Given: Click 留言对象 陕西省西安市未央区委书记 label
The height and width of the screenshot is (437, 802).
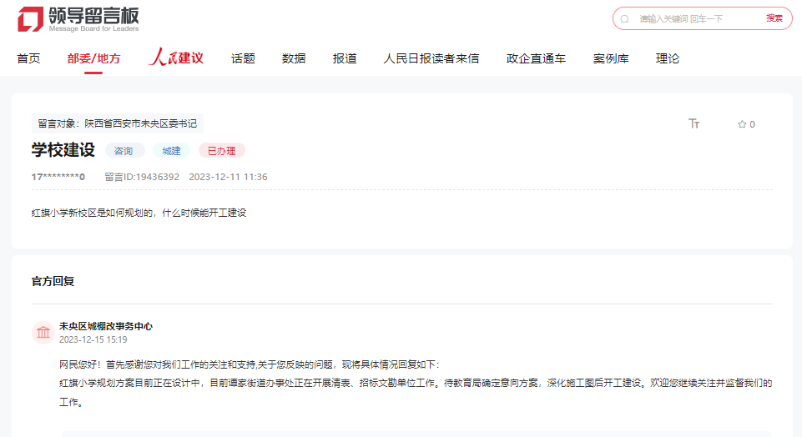Looking at the screenshot, I should pos(118,123).
